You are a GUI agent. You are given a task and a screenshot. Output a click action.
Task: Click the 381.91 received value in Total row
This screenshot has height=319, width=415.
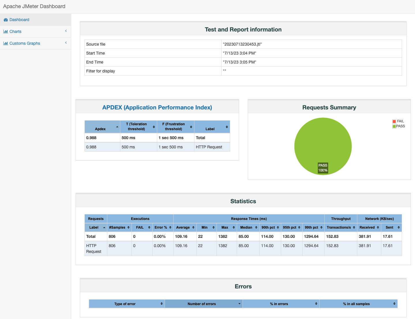pos(365,236)
